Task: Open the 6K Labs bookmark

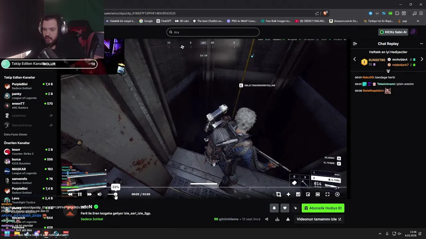Action: pyautogui.click(x=182, y=21)
